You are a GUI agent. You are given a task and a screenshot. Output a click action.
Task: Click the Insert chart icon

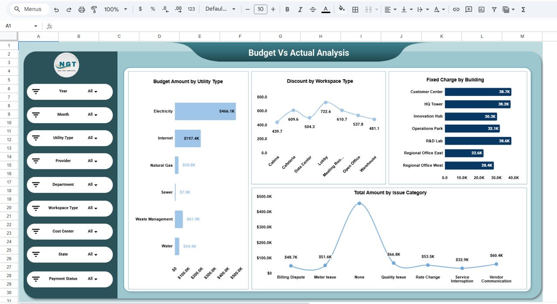[481, 9]
